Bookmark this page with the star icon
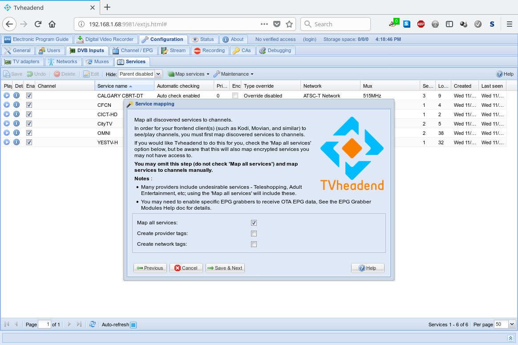This screenshot has width=518, height=345. click(289, 24)
